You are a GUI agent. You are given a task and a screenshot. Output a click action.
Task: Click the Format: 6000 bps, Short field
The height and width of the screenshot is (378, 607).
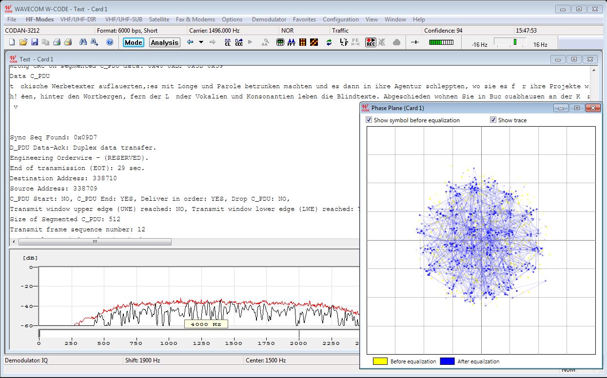click(140, 30)
